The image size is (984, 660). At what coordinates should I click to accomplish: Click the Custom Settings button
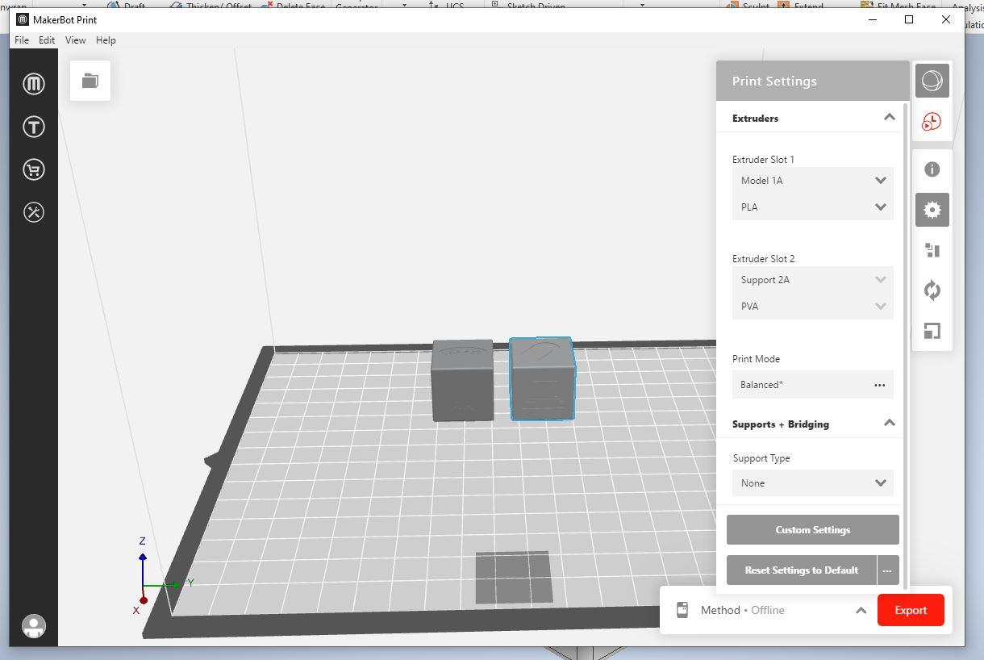click(812, 530)
